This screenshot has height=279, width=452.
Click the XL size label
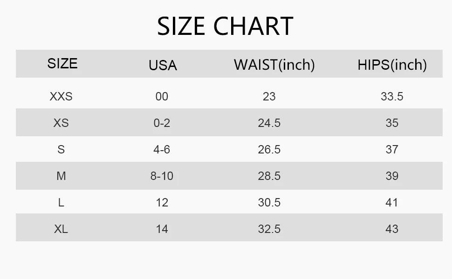[x=61, y=229]
